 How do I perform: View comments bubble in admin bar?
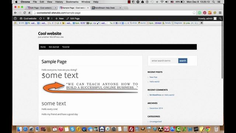50,18
